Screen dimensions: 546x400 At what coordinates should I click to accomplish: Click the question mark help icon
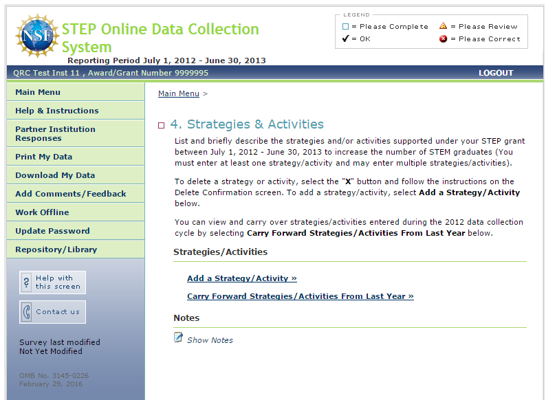click(27, 282)
